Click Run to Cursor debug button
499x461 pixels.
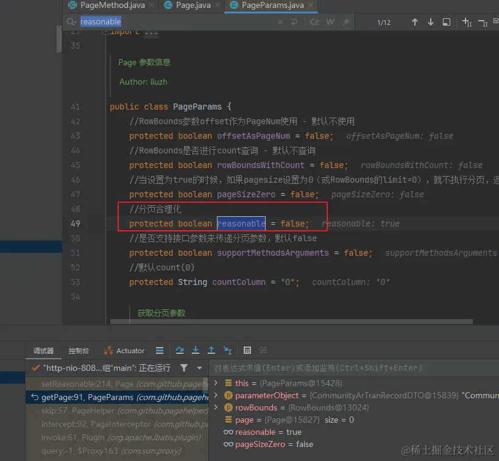tap(227, 350)
